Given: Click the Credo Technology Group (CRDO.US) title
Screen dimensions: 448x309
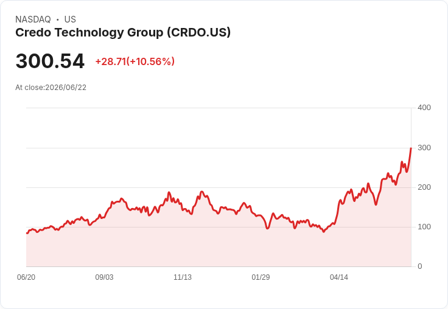Looking at the screenshot, I should pyautogui.click(x=123, y=33).
